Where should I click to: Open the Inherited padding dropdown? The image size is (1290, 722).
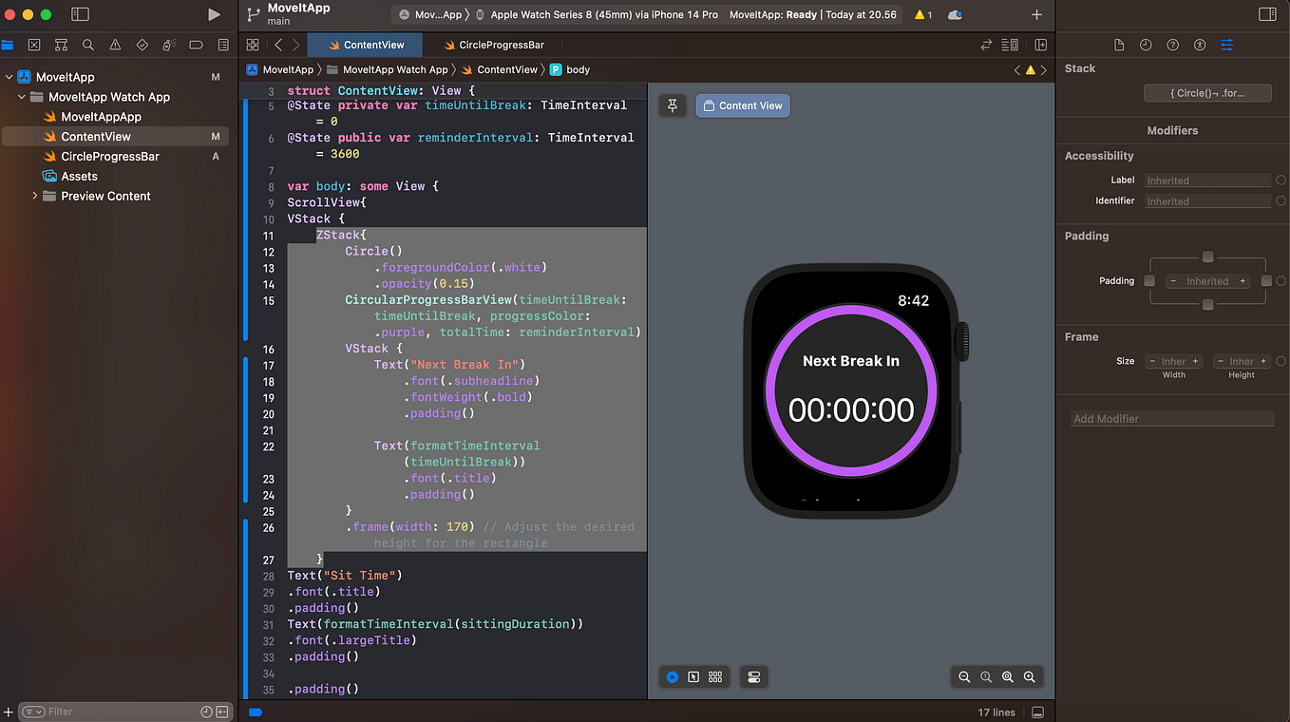1208,281
